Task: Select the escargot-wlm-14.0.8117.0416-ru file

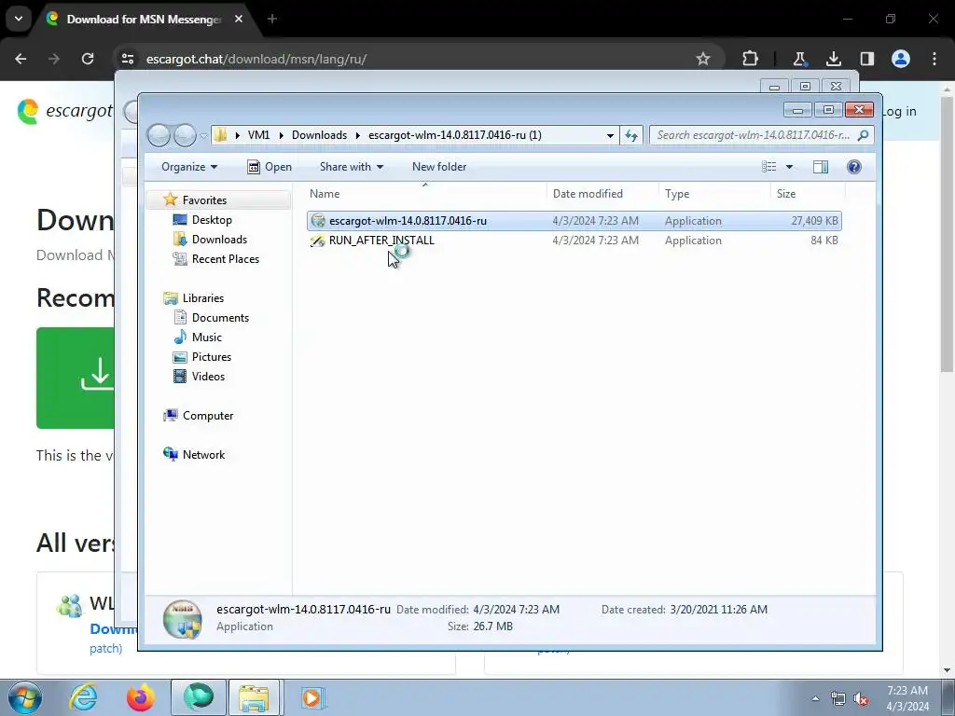Action: pyautogui.click(x=574, y=221)
